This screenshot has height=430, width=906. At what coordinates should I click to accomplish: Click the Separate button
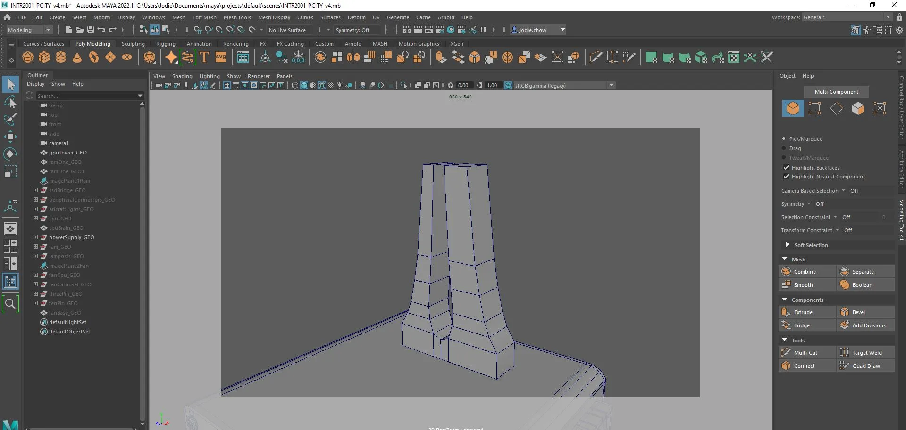point(866,272)
